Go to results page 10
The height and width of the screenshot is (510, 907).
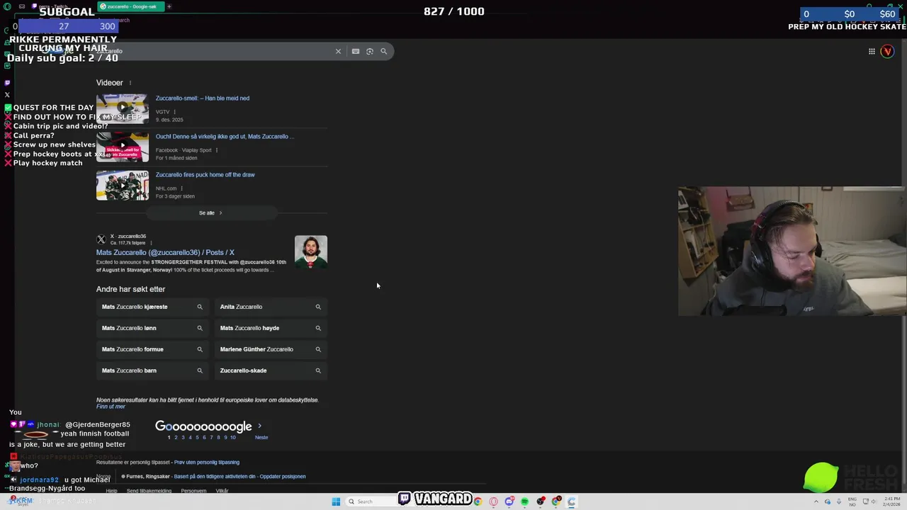[232, 437]
